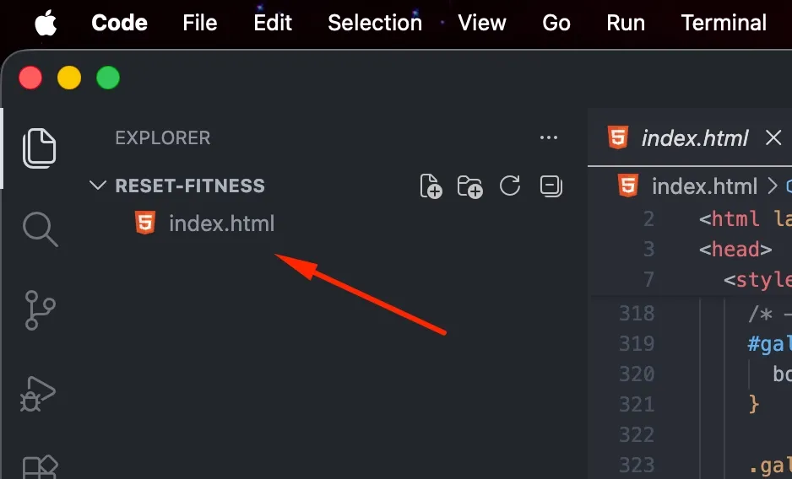
Task: Open the Explorer view in activity bar
Action: click(40, 148)
